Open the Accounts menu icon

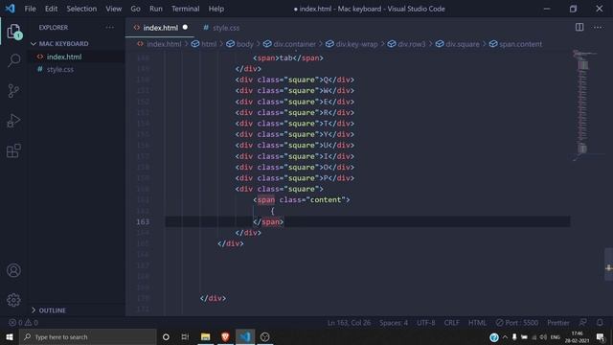click(x=13, y=270)
